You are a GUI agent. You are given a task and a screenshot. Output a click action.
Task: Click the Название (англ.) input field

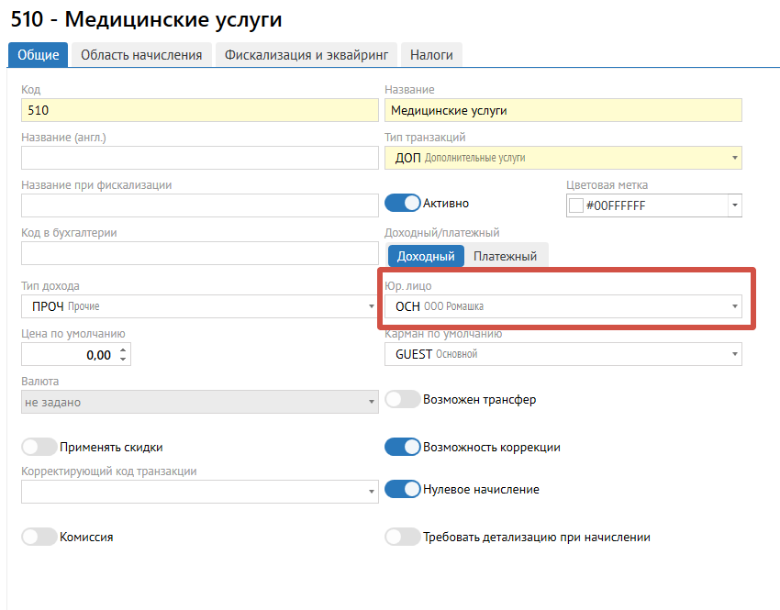(199, 158)
